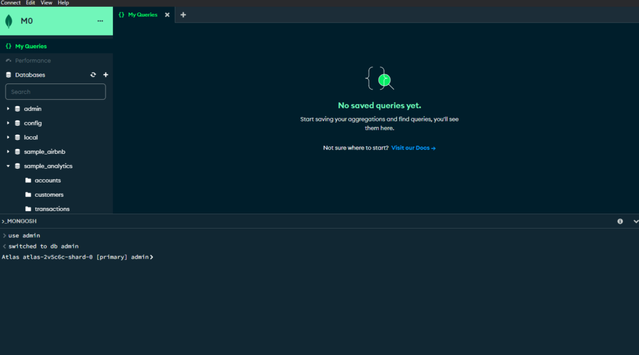Switch to the My Queries tab
The height and width of the screenshot is (355, 639).
pos(143,15)
